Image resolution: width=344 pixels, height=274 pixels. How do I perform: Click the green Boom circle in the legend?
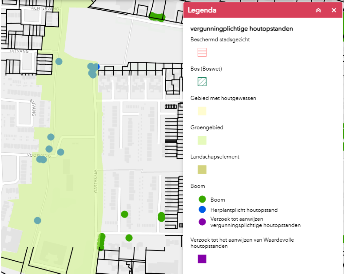tap(202, 199)
